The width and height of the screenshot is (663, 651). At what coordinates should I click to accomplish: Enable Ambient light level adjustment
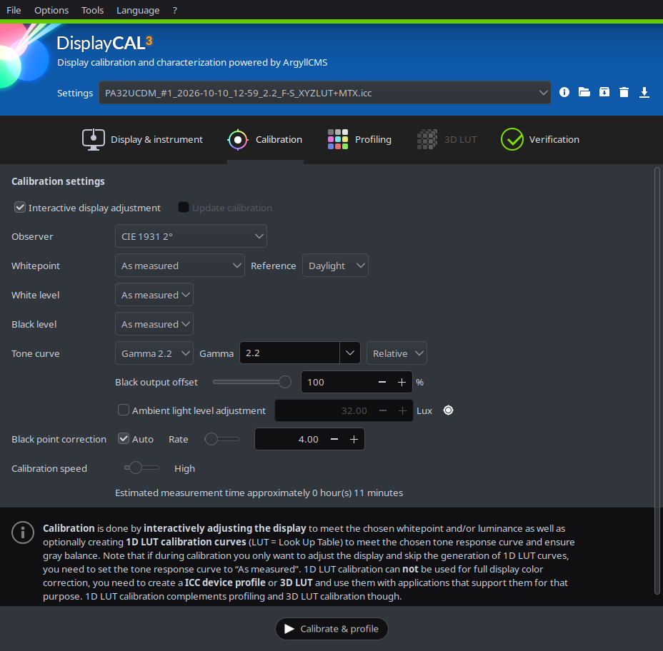point(124,410)
